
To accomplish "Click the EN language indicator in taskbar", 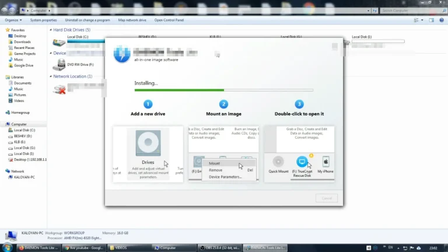I will click(391, 247).
